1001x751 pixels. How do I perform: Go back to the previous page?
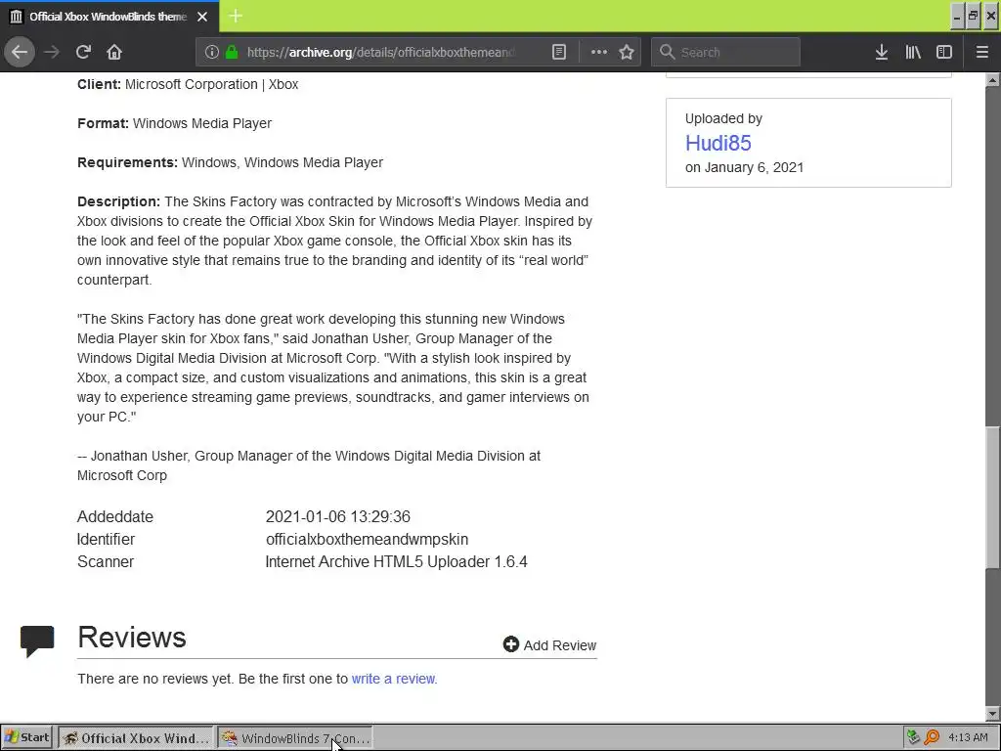[20, 52]
